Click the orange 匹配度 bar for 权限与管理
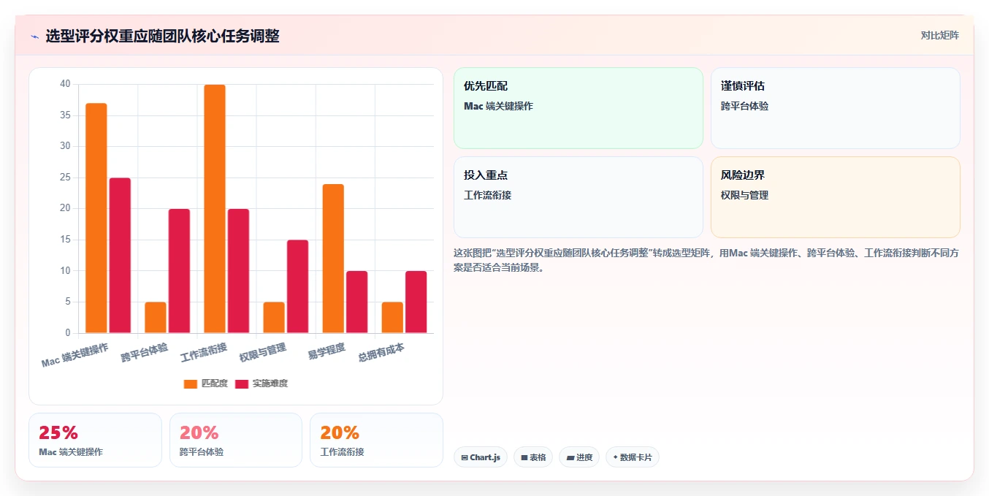989x496 pixels. (274, 318)
